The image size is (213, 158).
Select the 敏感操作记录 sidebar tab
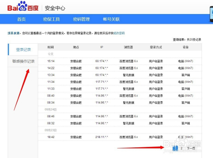point(23,61)
